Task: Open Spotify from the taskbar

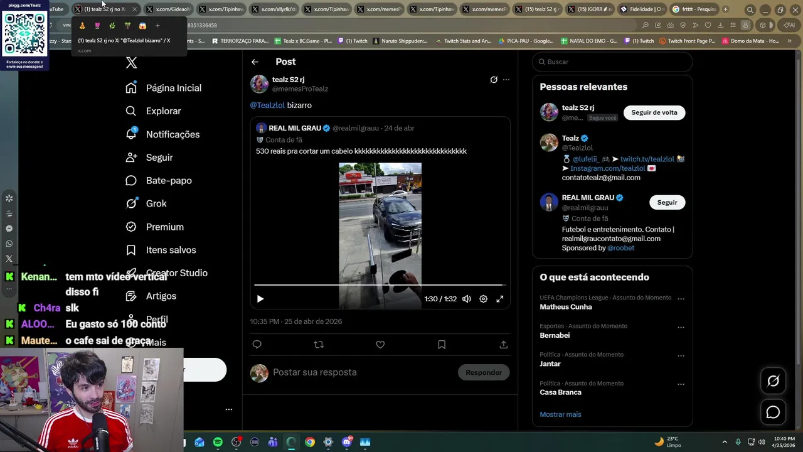Action: [218, 442]
